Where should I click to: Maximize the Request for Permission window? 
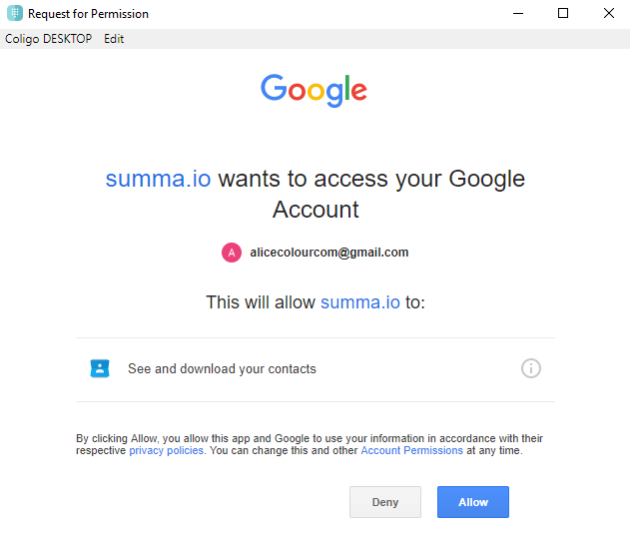tap(563, 14)
